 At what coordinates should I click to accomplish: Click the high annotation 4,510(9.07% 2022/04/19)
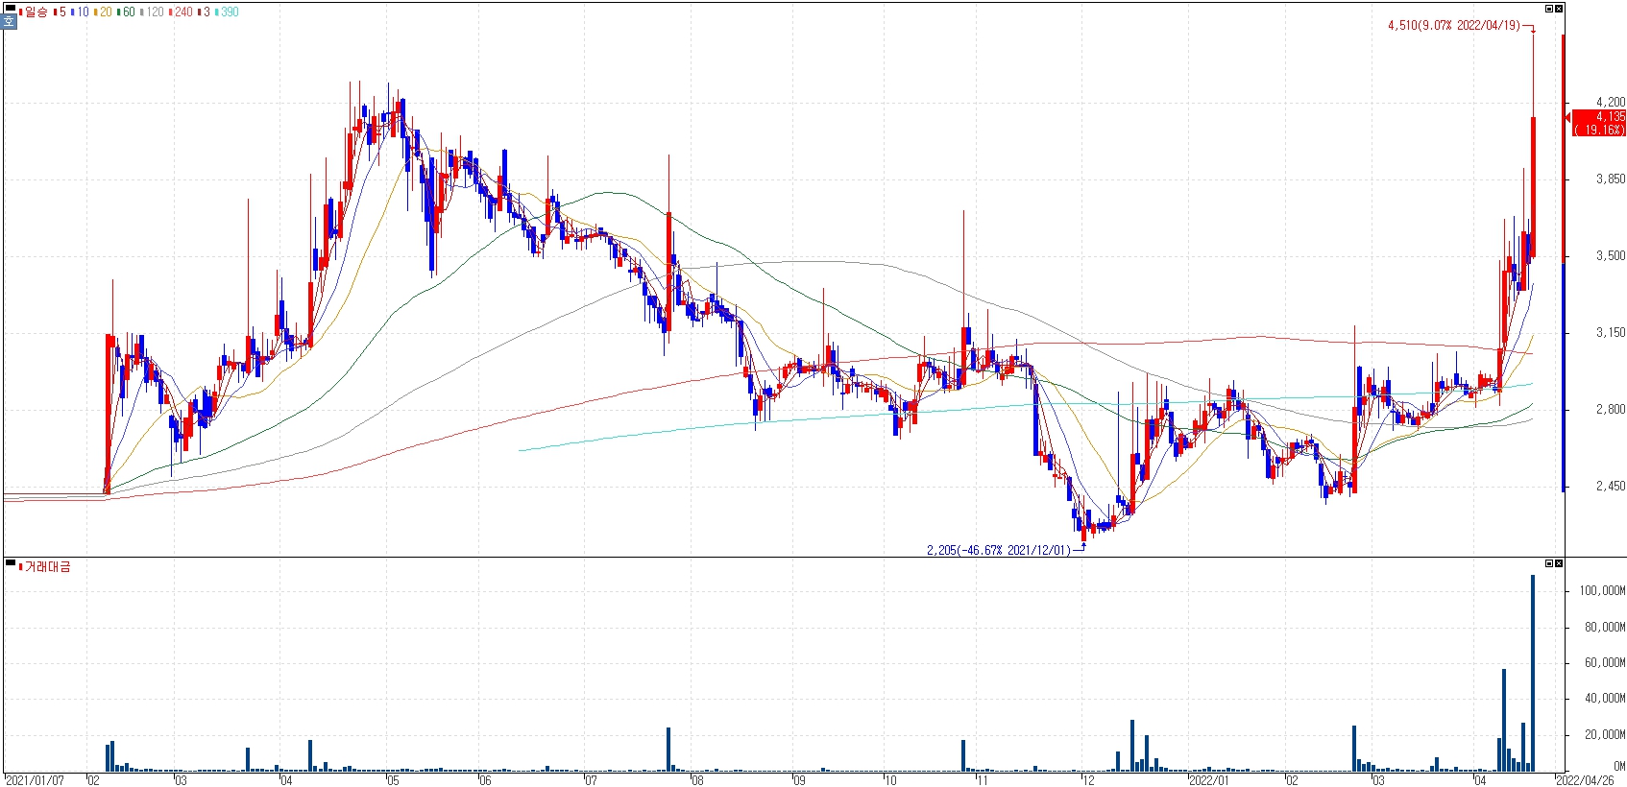point(1454,25)
